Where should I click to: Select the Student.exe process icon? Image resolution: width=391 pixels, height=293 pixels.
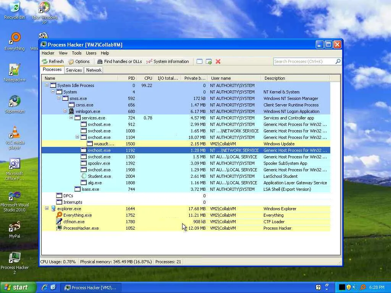pos(84,176)
